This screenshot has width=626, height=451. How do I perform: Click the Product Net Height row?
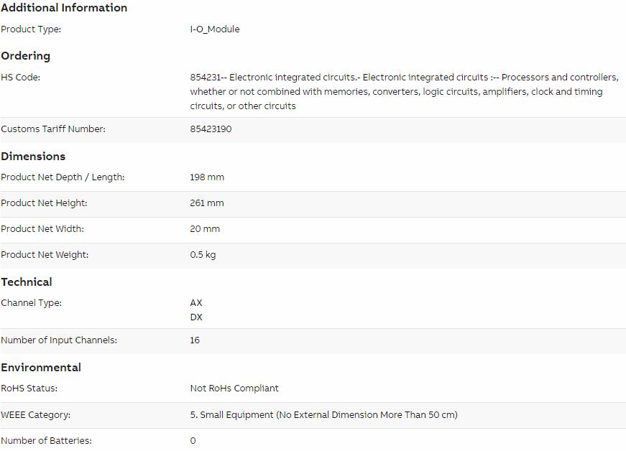(313, 204)
